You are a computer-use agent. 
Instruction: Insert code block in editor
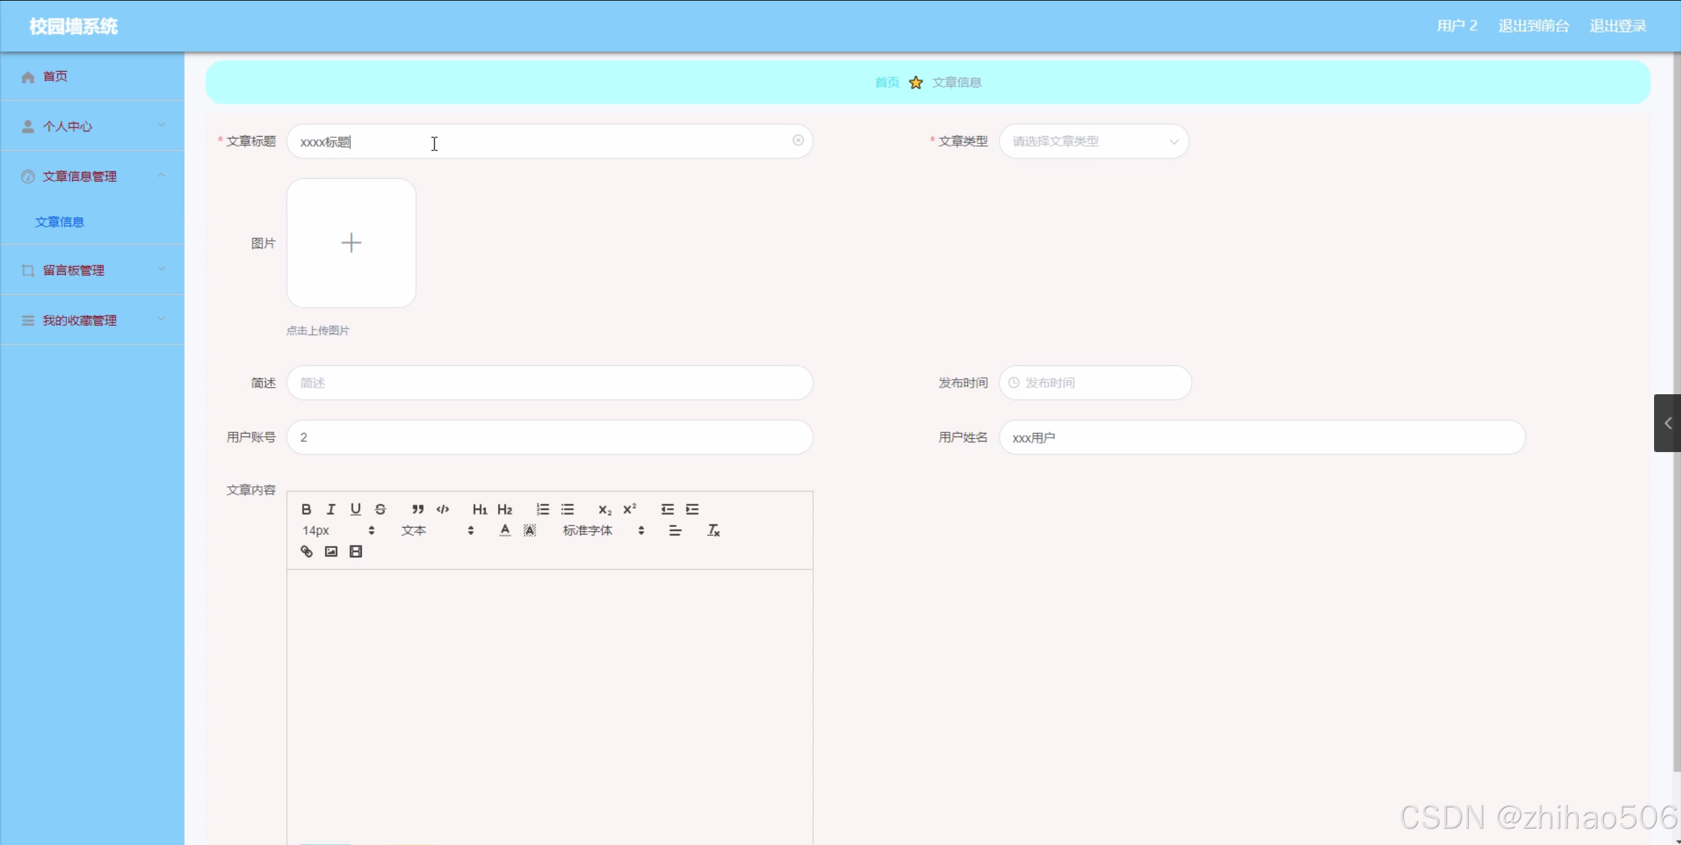point(443,509)
